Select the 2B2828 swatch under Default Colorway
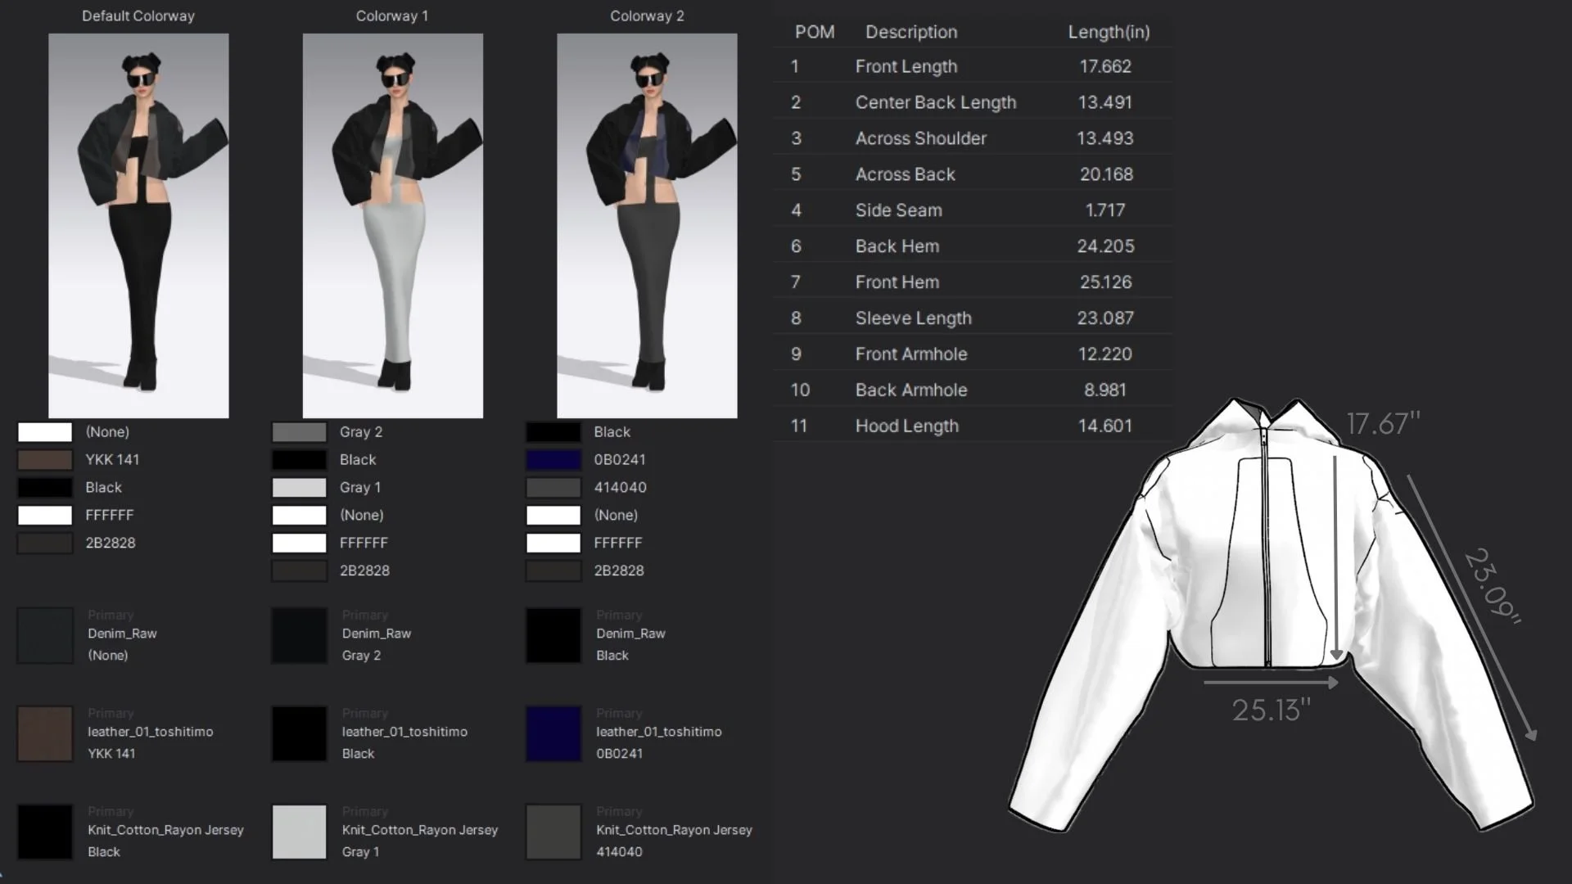1572x884 pixels. (x=45, y=543)
